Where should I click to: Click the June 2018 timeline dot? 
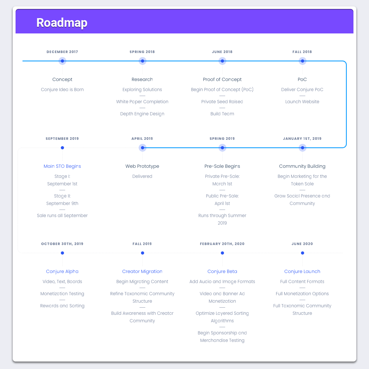[x=222, y=61]
